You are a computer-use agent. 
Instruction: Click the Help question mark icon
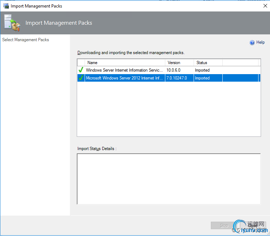point(252,43)
